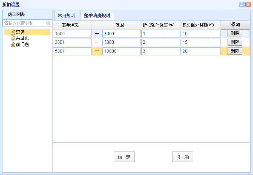This screenshot has width=253, height=175.
Task: Delete the 5001–10000 rule row
Action: pyautogui.click(x=235, y=51)
